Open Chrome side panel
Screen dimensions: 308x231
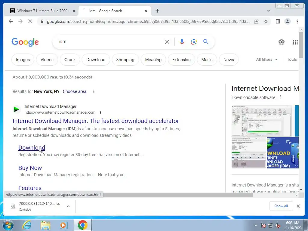(278, 21)
